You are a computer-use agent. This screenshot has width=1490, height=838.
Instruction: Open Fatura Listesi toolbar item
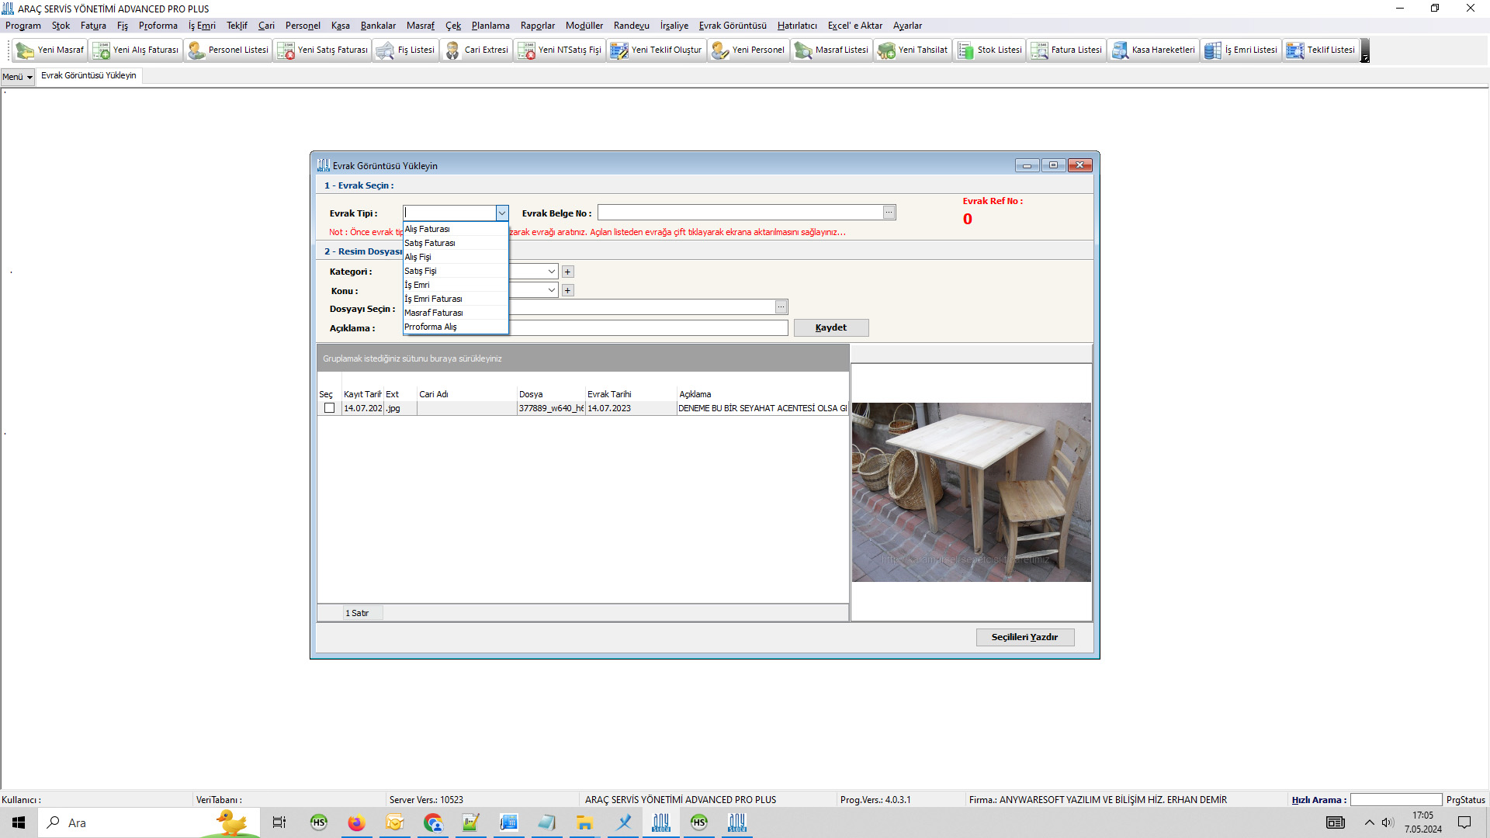(1067, 50)
